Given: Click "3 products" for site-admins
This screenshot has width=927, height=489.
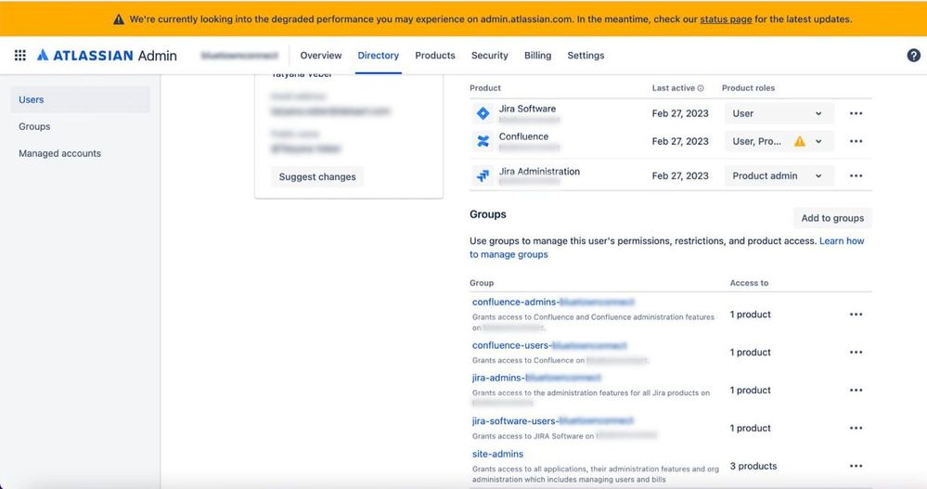Looking at the screenshot, I should [753, 466].
